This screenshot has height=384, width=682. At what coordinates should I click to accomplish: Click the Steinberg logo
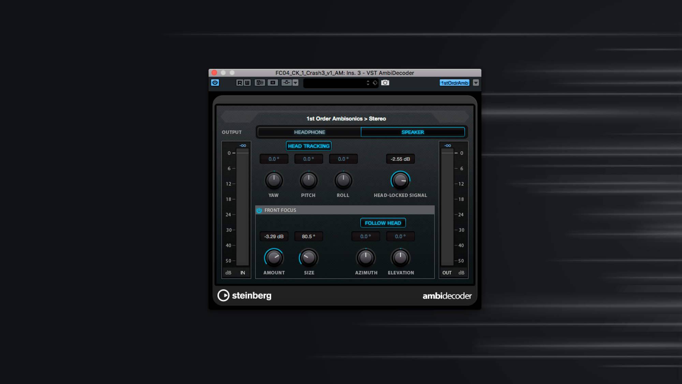click(244, 296)
